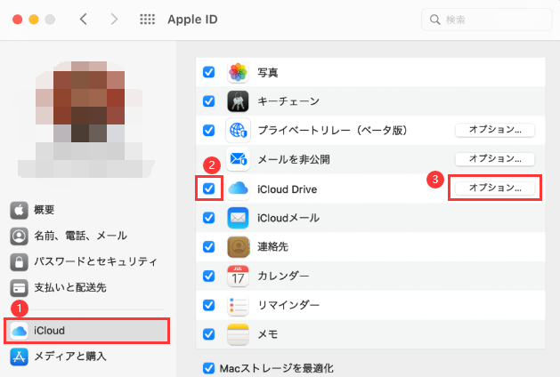Click the person icon beside 名前、電話、メール
This screenshot has height=377, width=560.
point(19,236)
